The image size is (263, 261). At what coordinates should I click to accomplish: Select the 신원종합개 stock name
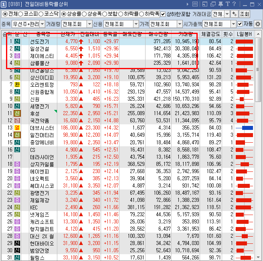[x=42, y=92]
